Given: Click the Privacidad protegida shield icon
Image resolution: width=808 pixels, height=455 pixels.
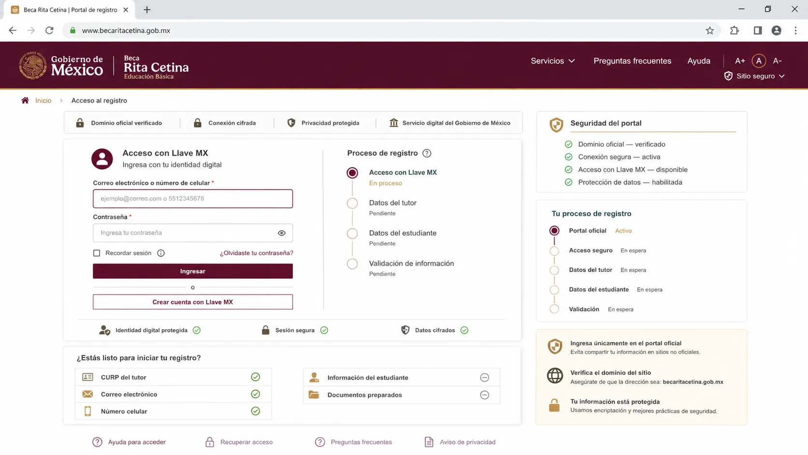Looking at the screenshot, I should [291, 123].
